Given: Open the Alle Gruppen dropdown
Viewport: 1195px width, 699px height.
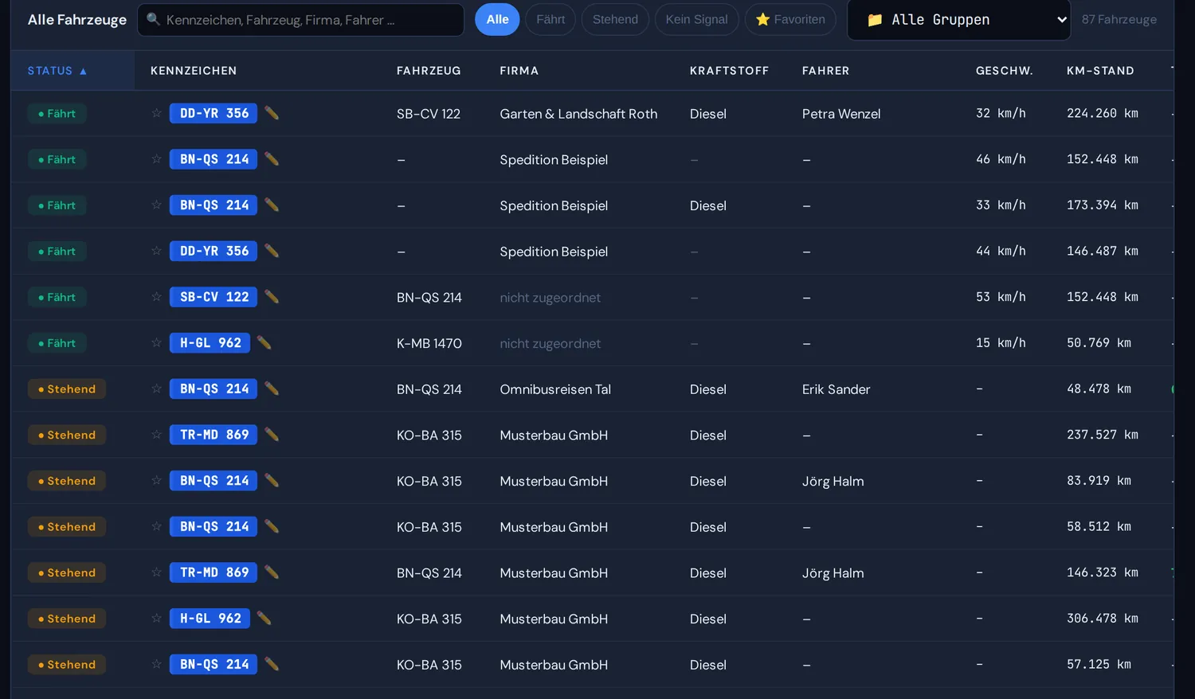Looking at the screenshot, I should pos(959,20).
